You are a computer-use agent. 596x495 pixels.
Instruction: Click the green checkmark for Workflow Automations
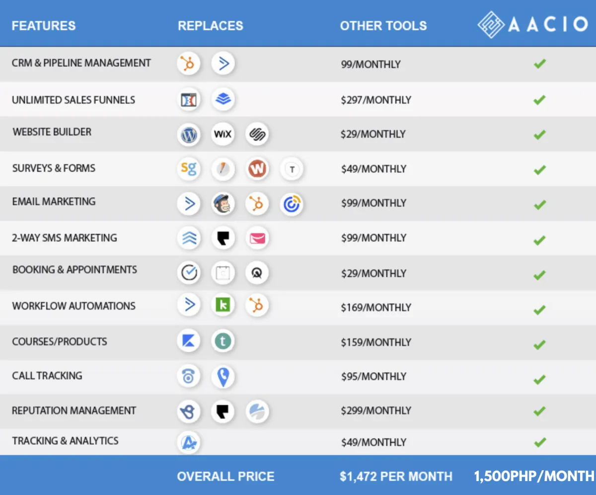tap(540, 310)
